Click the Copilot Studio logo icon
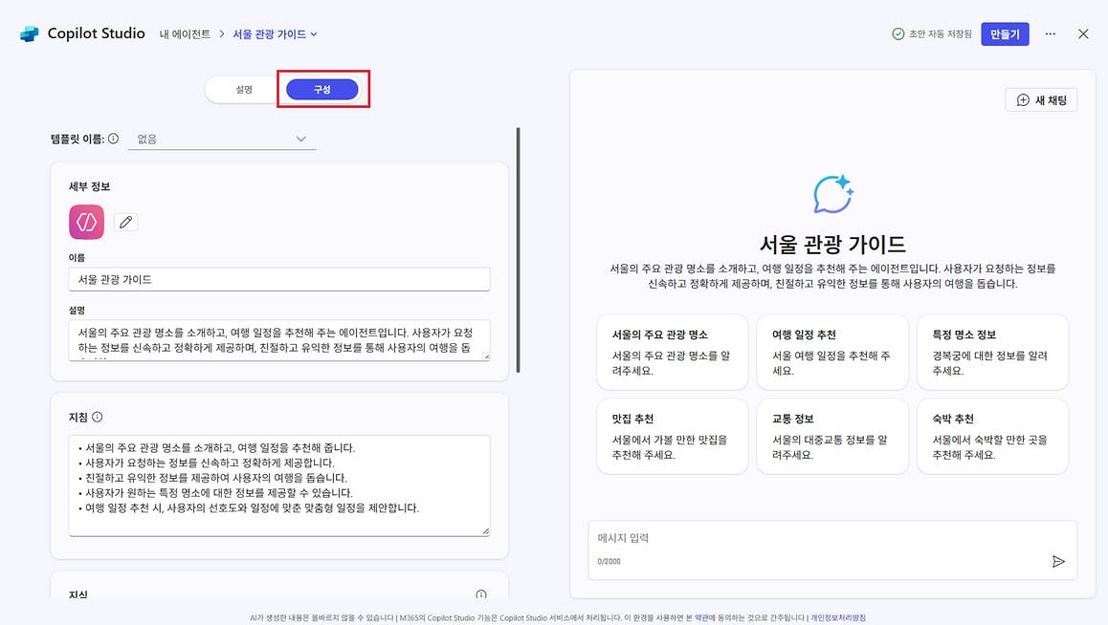1108x625 pixels. click(x=29, y=33)
